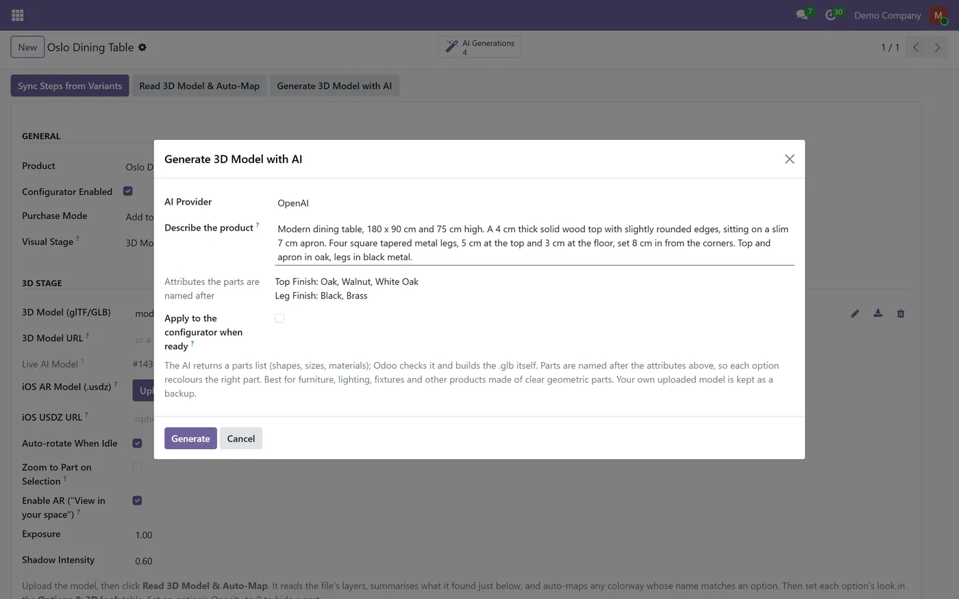
Task: Open the main apps grid menu
Action: tap(18, 15)
